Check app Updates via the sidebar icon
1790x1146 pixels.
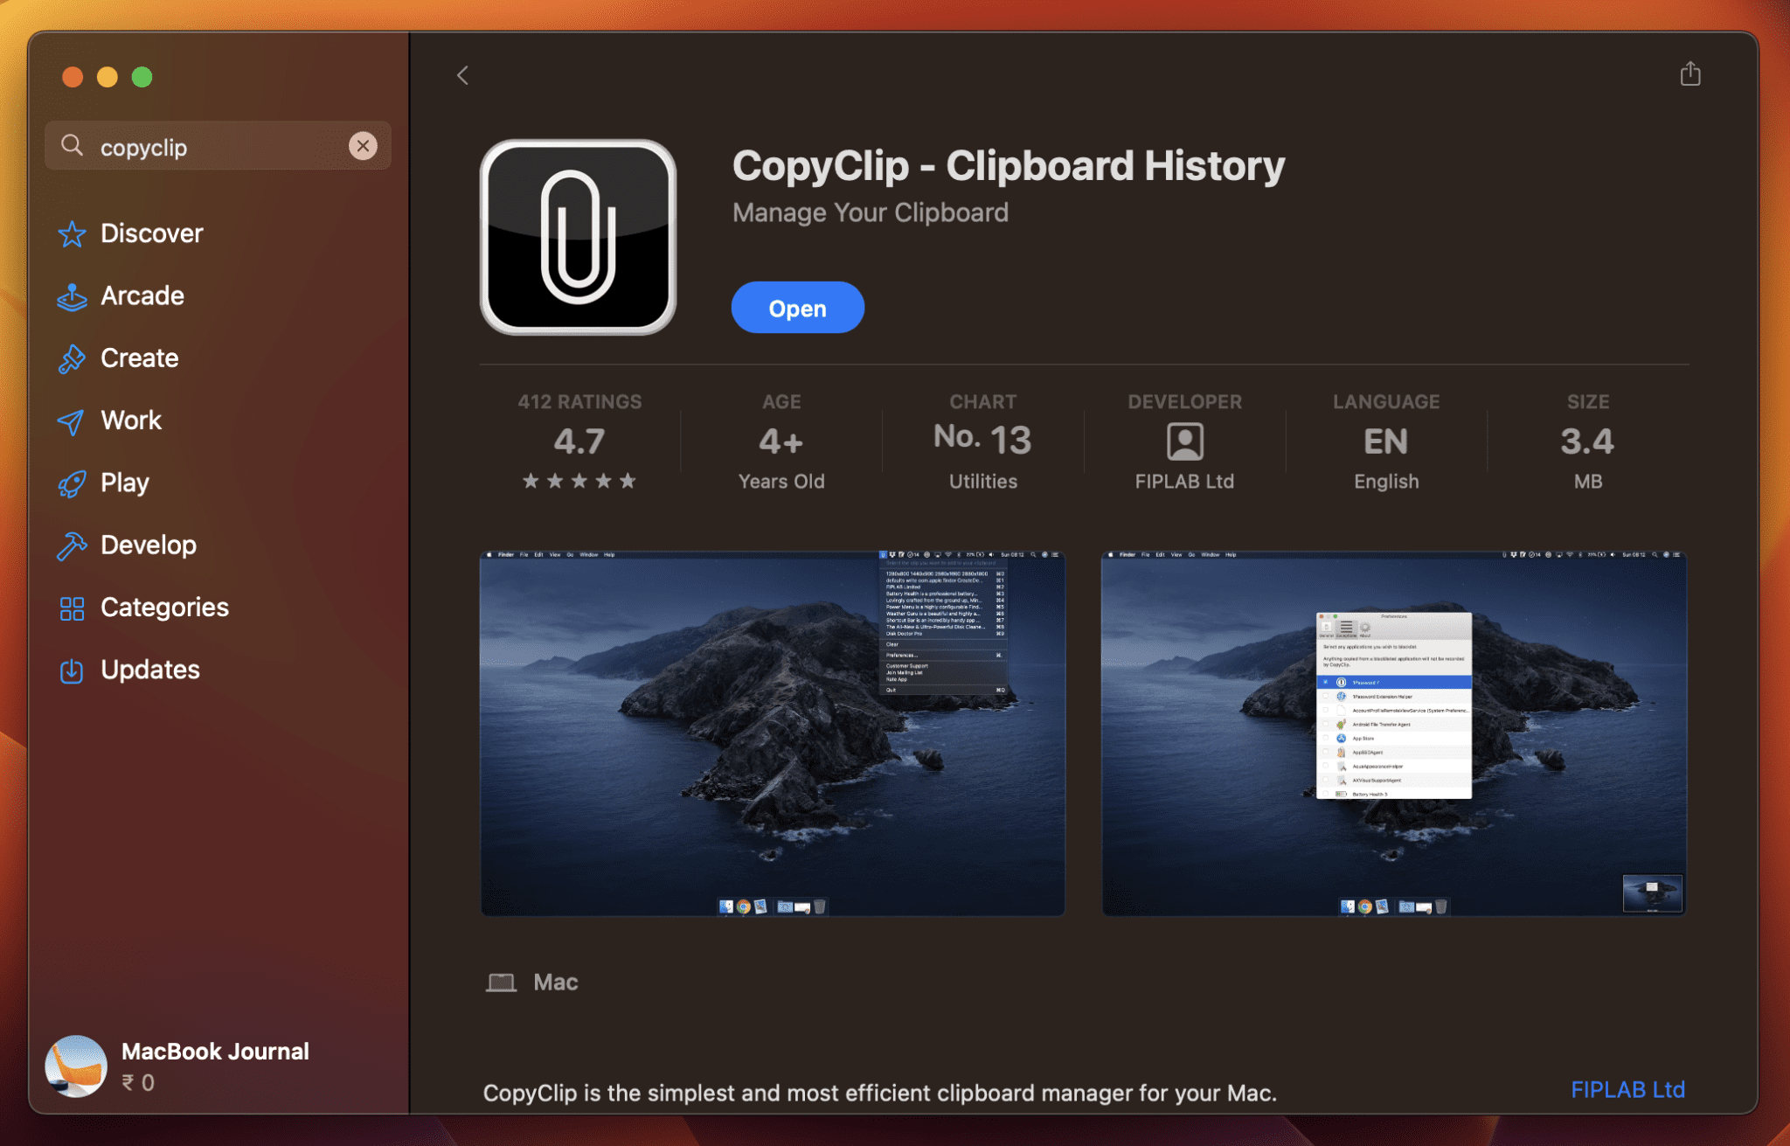pyautogui.click(x=73, y=670)
